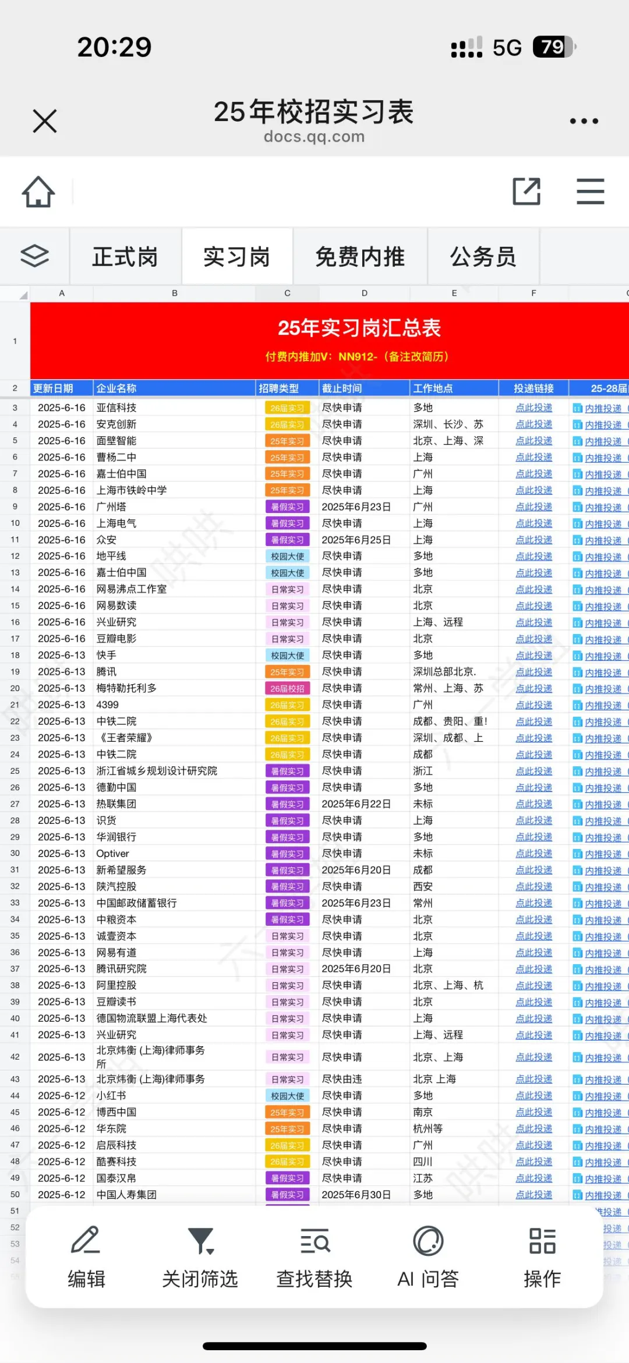The height and width of the screenshot is (1363, 629).
Task: Tap the open-in-external share icon
Action: [526, 192]
